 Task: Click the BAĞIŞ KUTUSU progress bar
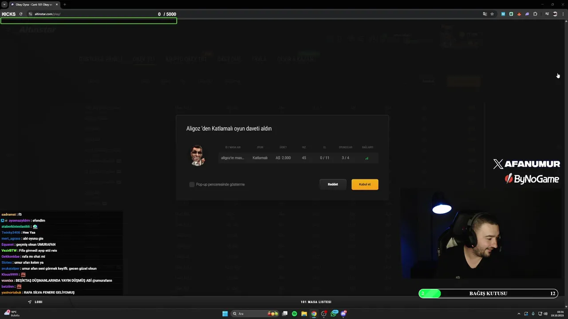tap(488, 293)
